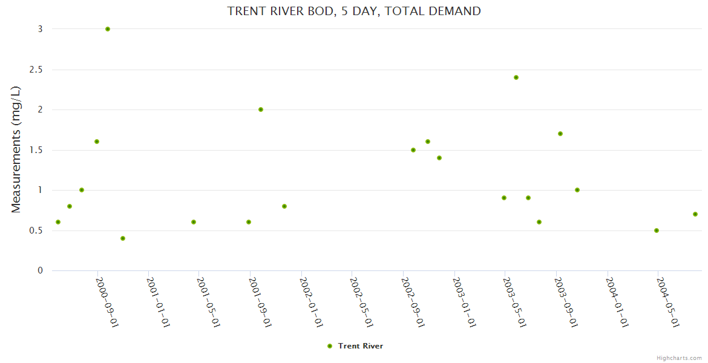Select the 2.4 mg/L data point
This screenshot has height=363, width=708.
pos(516,77)
